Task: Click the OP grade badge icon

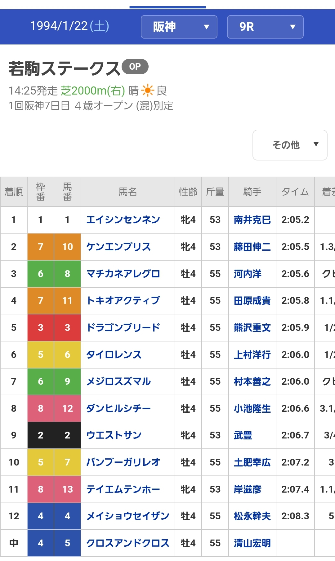Action: point(135,67)
